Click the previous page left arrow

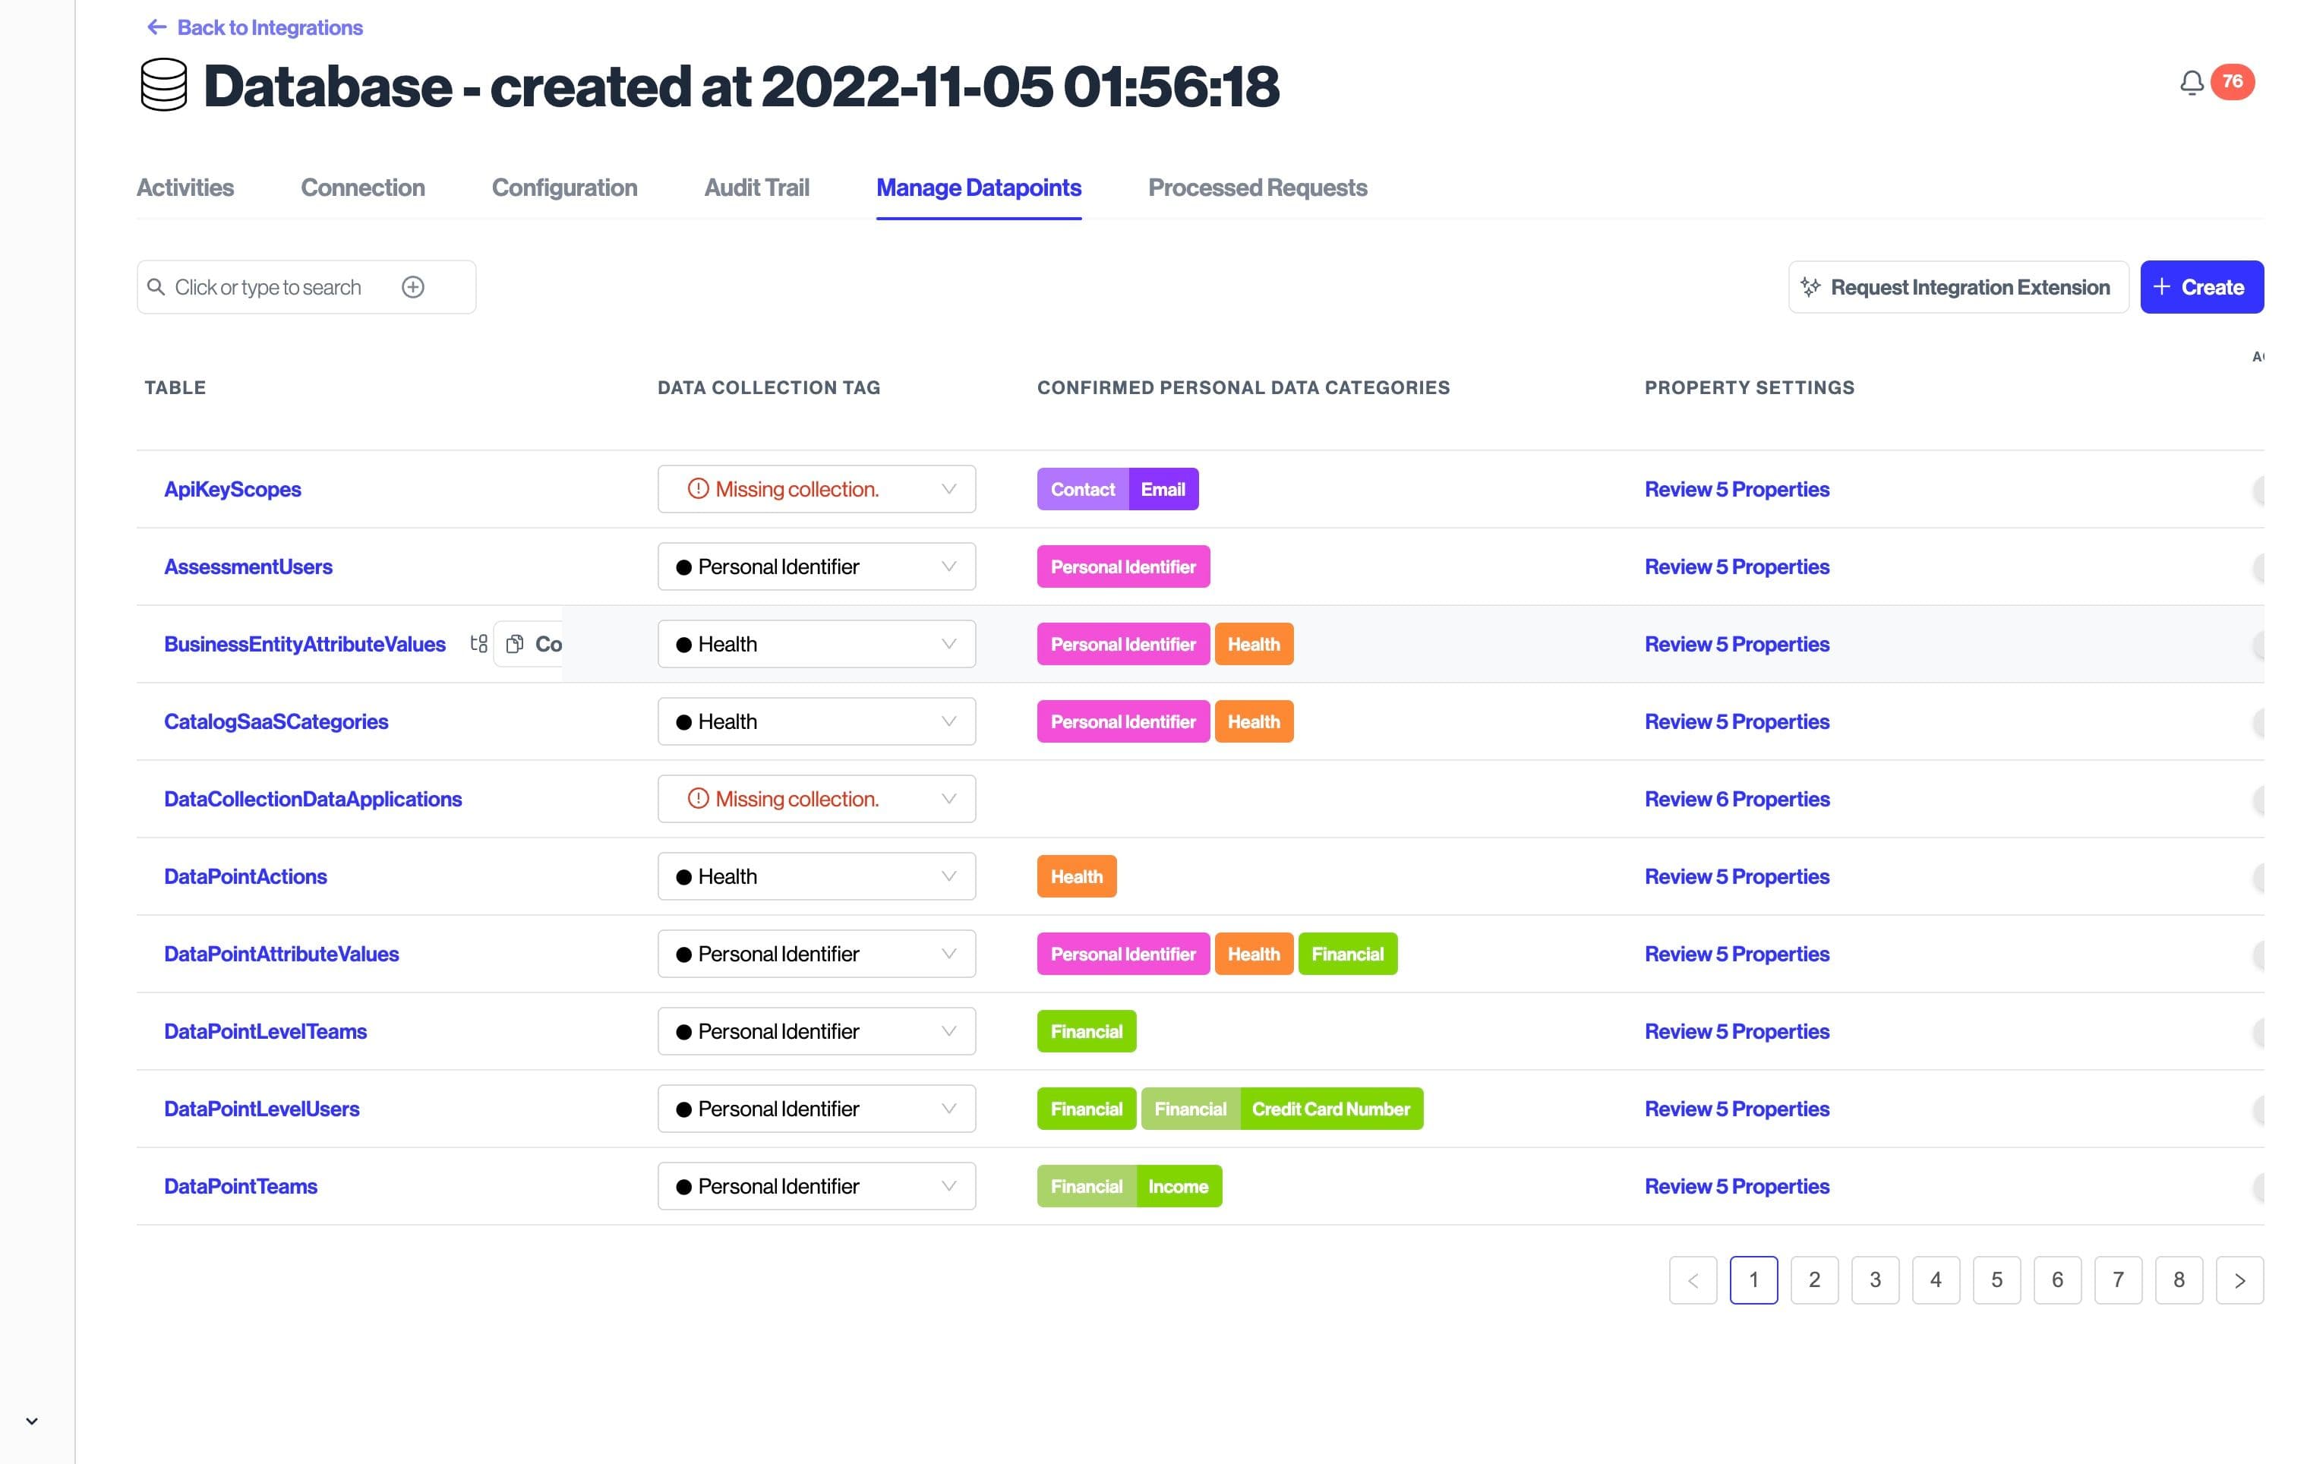tap(1693, 1280)
